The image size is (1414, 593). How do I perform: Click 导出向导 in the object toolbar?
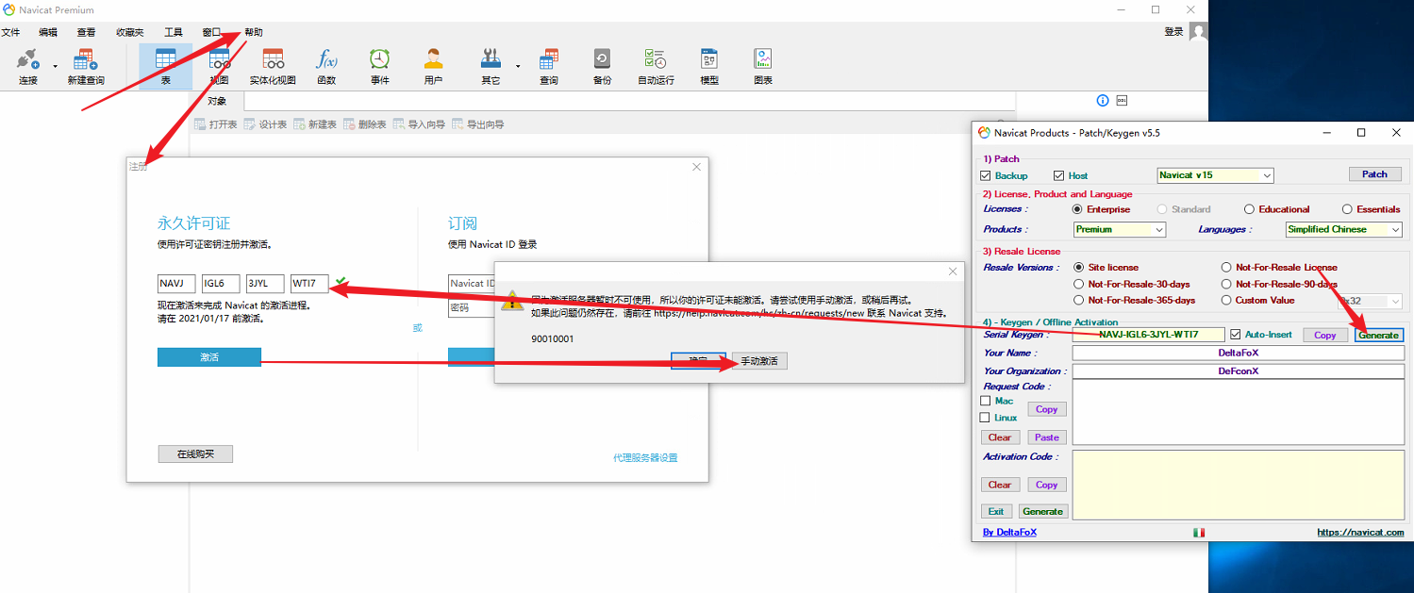click(x=478, y=124)
